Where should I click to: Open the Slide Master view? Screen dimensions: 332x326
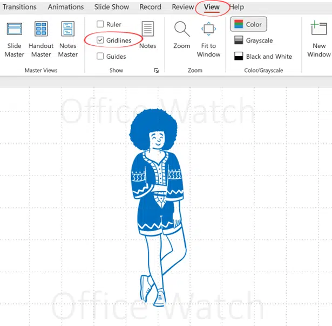pos(14,39)
